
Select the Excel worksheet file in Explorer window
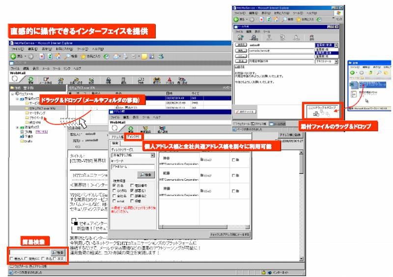point(369,85)
